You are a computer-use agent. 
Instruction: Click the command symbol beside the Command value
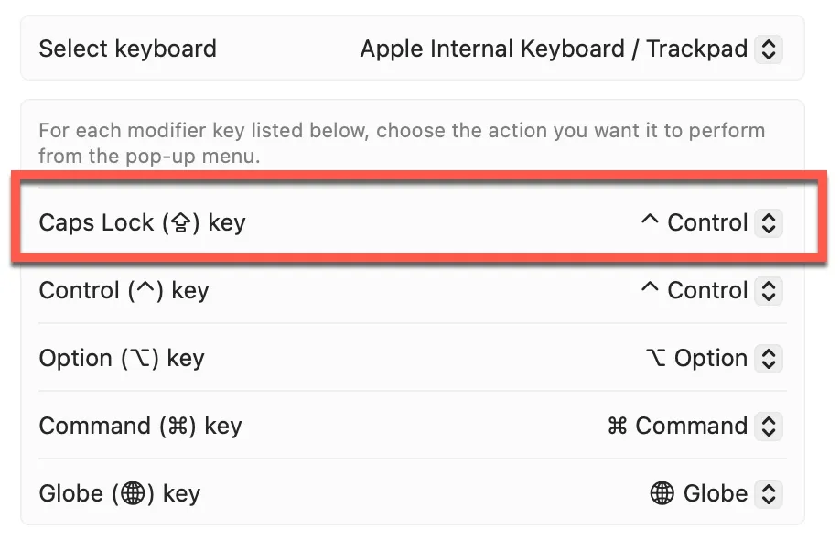click(x=618, y=427)
